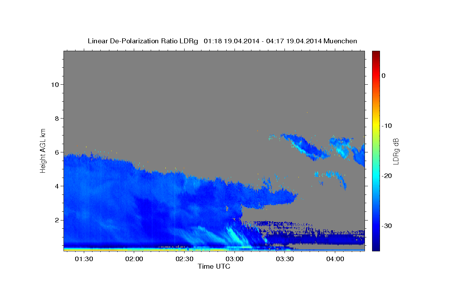The height and width of the screenshot is (301, 451).
Task: Click the colorbar value -20 label
Action: tap(387, 176)
